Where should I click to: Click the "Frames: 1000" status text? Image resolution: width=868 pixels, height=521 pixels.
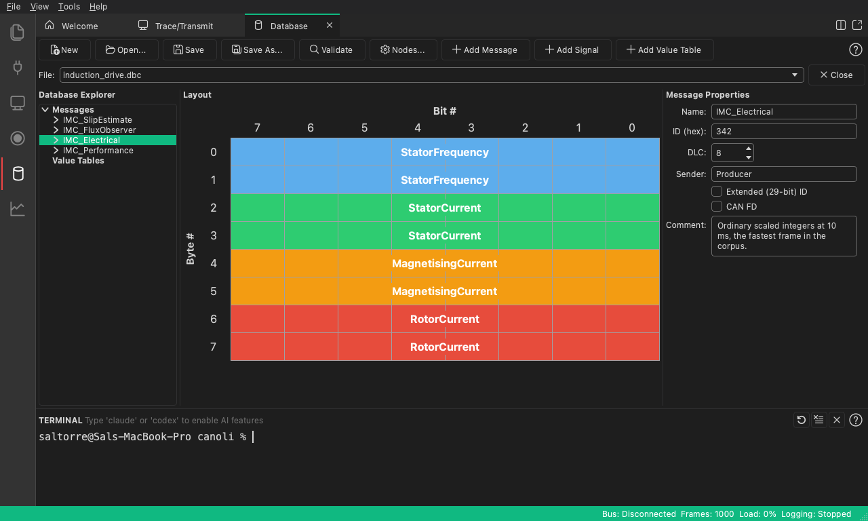click(707, 514)
